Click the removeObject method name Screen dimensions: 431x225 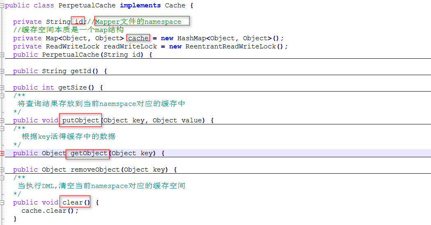(95, 170)
